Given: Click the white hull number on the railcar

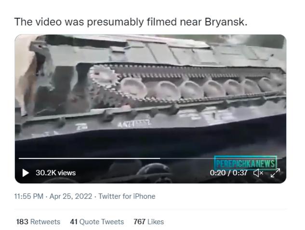Looking at the screenshot, I should pyautogui.click(x=134, y=124).
